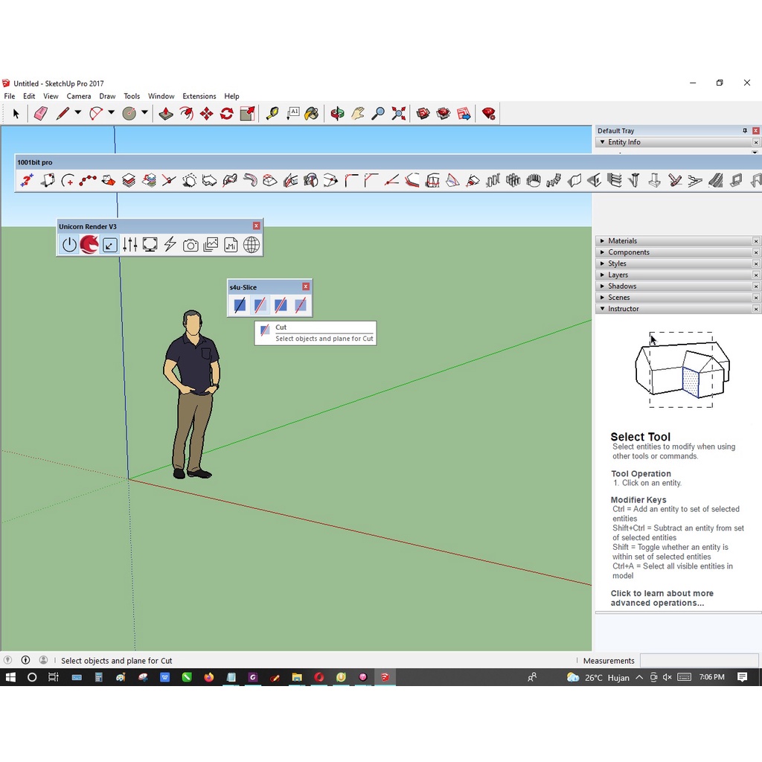The width and height of the screenshot is (762, 762).
Task: Select the Pan hand tool
Action: [358, 114]
